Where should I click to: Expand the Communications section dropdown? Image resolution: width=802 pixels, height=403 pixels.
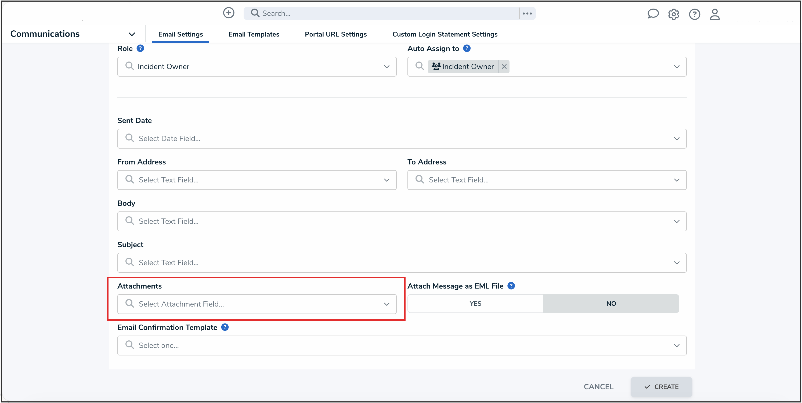pos(132,34)
